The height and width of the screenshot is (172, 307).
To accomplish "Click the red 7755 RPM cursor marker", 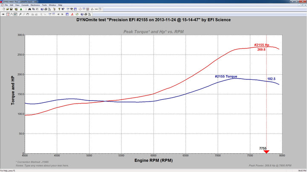I will 266,151.
